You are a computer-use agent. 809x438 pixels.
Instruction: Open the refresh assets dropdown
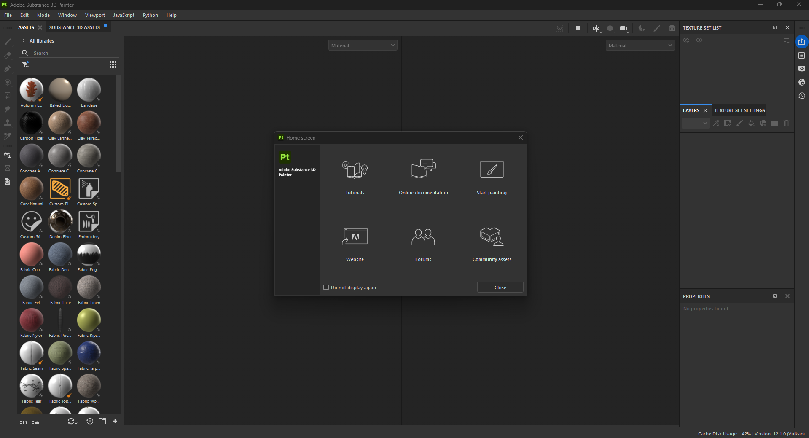point(73,421)
